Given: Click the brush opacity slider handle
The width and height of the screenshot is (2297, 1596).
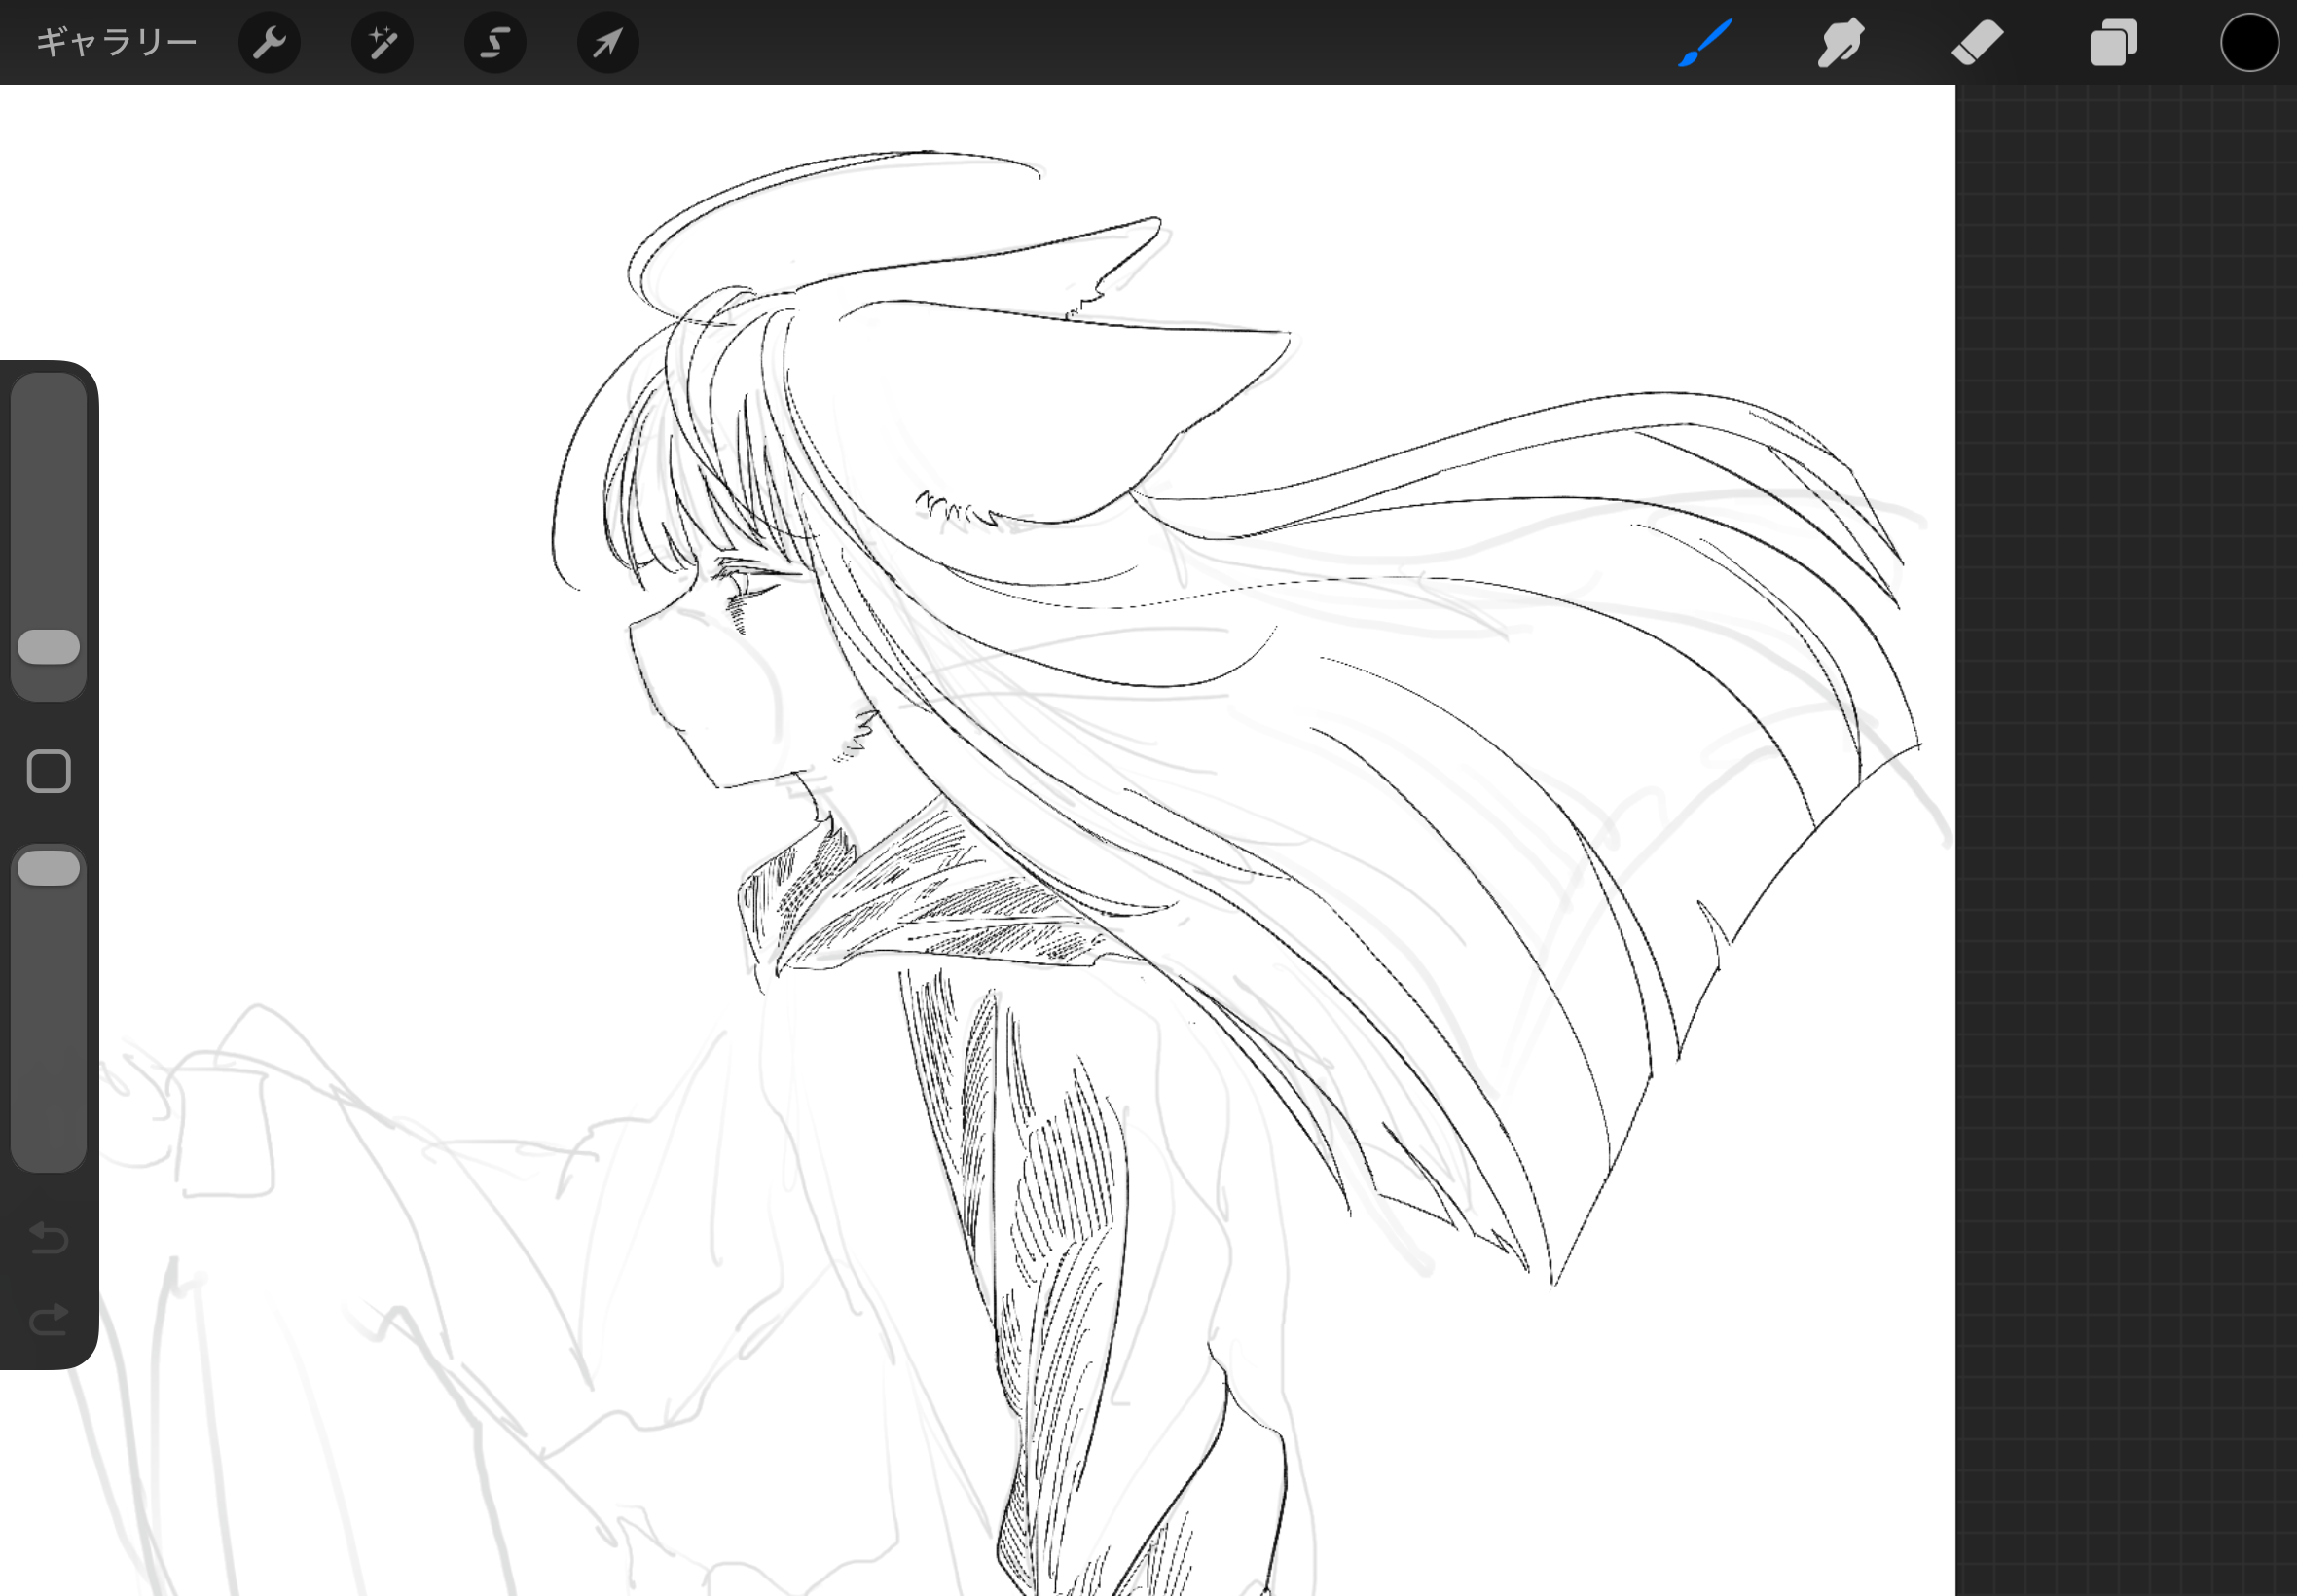Looking at the screenshot, I should click(x=48, y=868).
